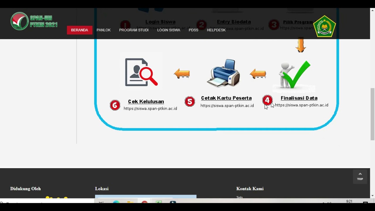Viewport: 375px width, 211px height.
Task: Click the URL under Finalisasi Data
Action: [301, 105]
